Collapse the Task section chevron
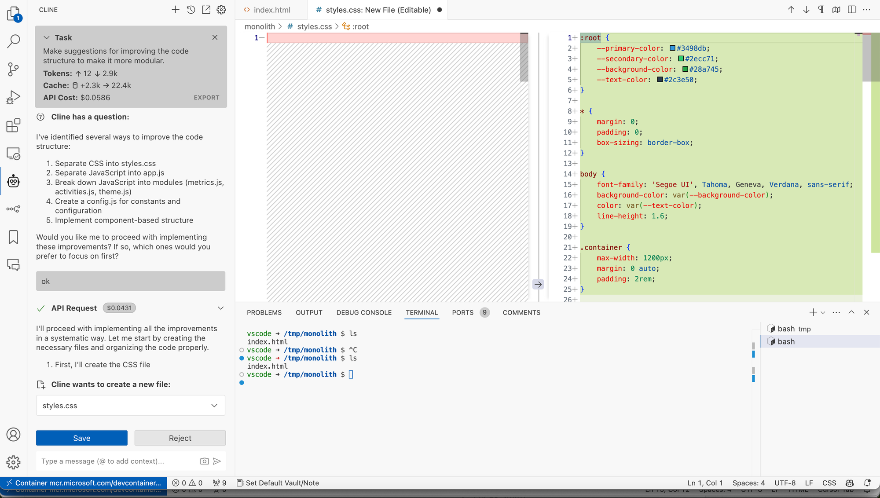Image resolution: width=880 pixels, height=498 pixels. point(47,37)
